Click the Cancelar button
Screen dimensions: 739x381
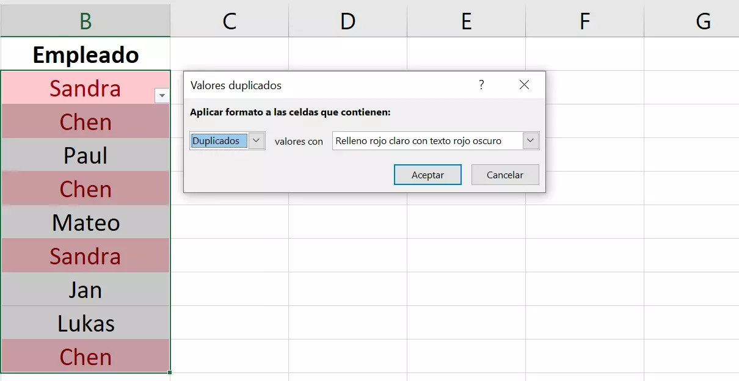coord(505,175)
